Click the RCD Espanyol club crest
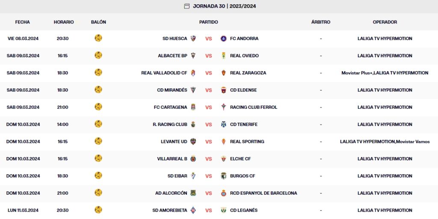Screen dimensions: 438x219 coord(223,193)
